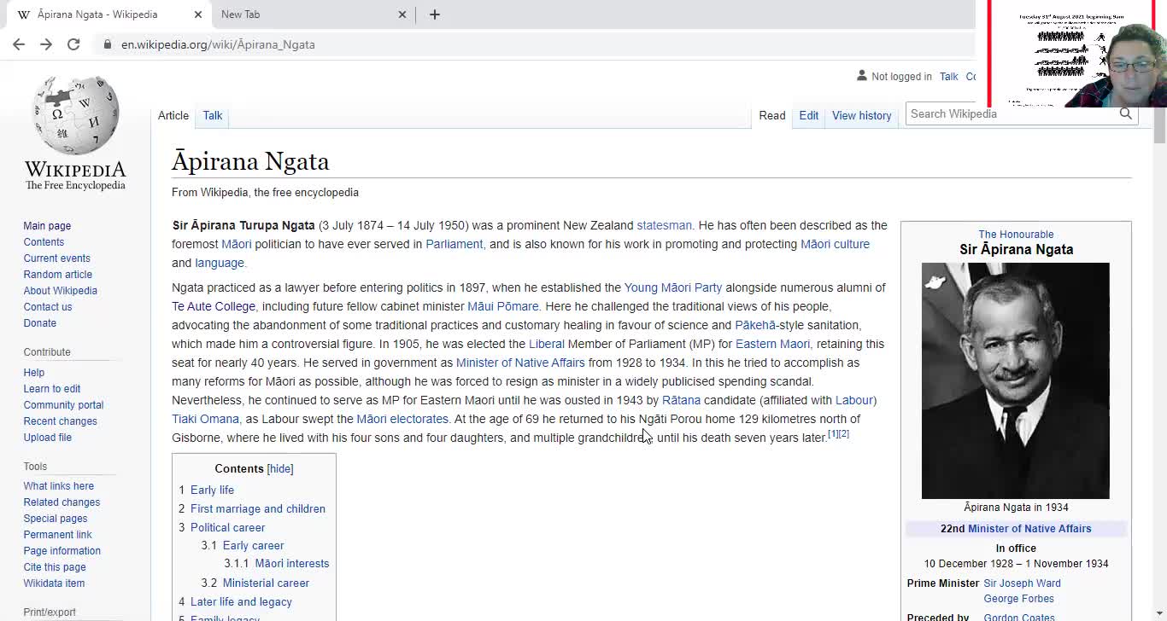Image resolution: width=1167 pixels, height=621 pixels.
Task: Open What links here tool
Action: 59,486
